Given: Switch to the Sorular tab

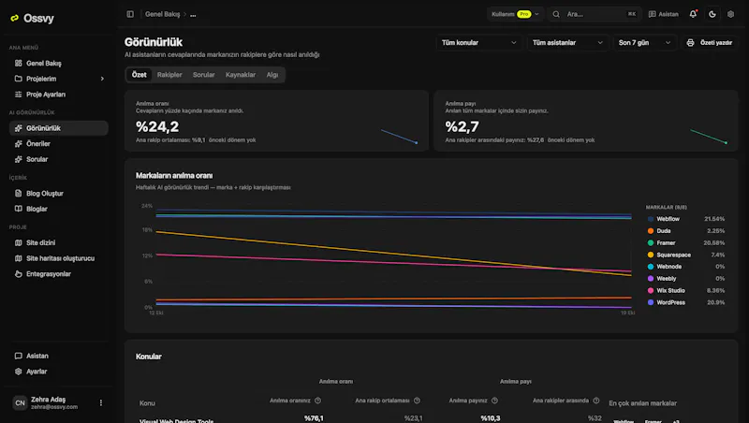Looking at the screenshot, I should click(x=203, y=75).
